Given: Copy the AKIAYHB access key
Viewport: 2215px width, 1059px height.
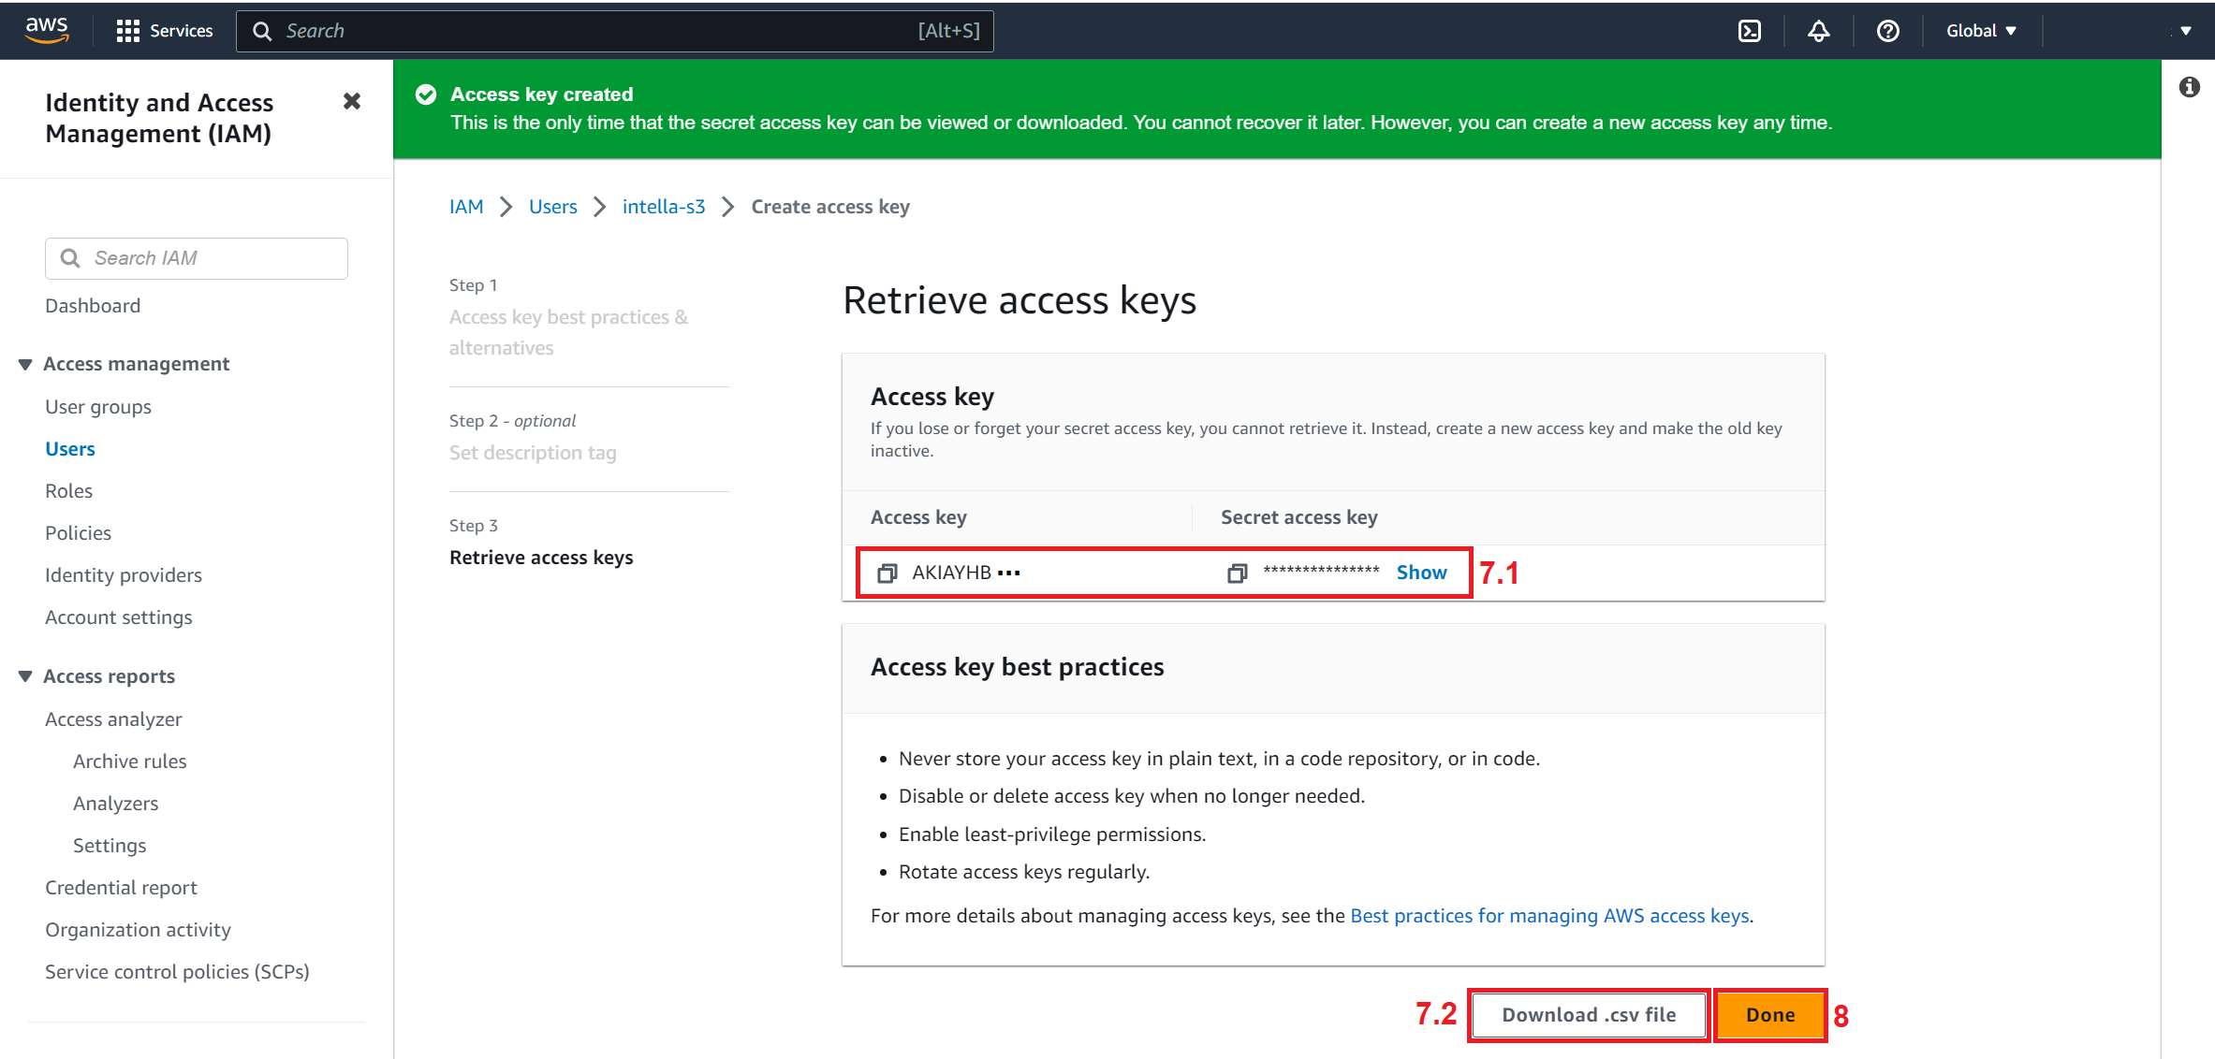Looking at the screenshot, I should pos(887,573).
